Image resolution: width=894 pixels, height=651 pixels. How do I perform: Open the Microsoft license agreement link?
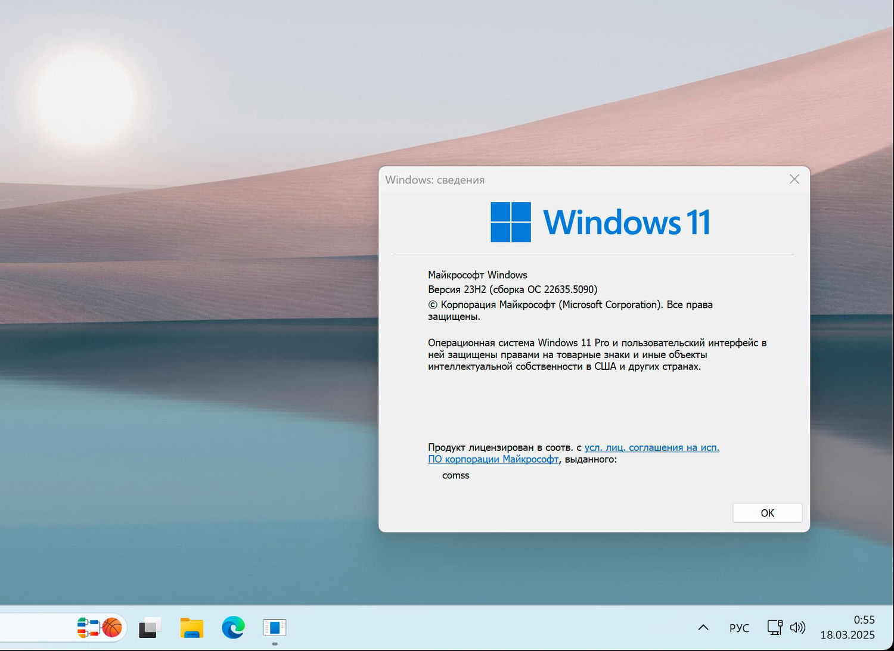pos(573,453)
